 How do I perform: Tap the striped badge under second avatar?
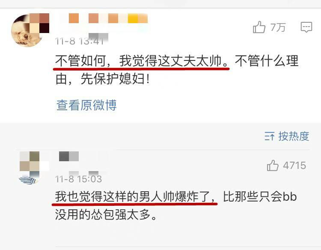[29, 179]
